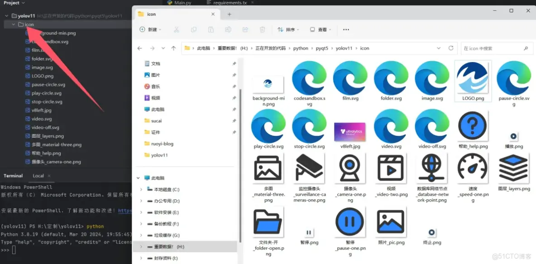This screenshot has height=264, width=536.
Task: Collapse the yolov11 project root in IDE
Action: [x=6, y=16]
